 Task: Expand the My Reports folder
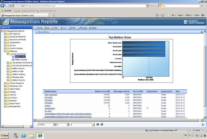coord(5,34)
